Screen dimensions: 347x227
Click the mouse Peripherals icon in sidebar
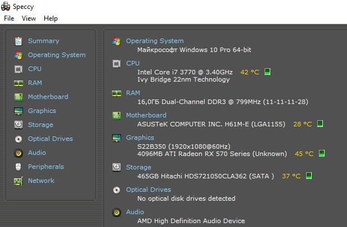18,167
